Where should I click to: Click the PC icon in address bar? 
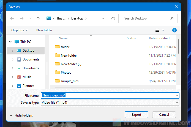[x=49, y=18]
